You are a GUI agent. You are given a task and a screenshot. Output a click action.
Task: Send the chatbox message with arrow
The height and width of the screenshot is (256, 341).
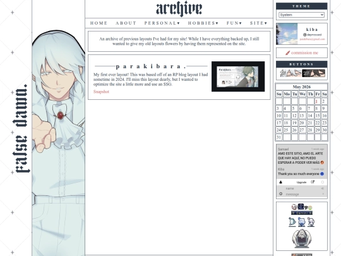(x=323, y=194)
